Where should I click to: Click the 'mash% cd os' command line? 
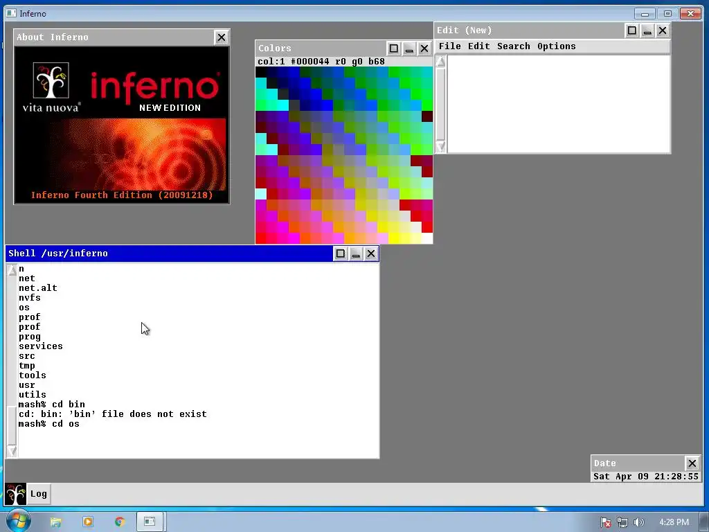49,424
